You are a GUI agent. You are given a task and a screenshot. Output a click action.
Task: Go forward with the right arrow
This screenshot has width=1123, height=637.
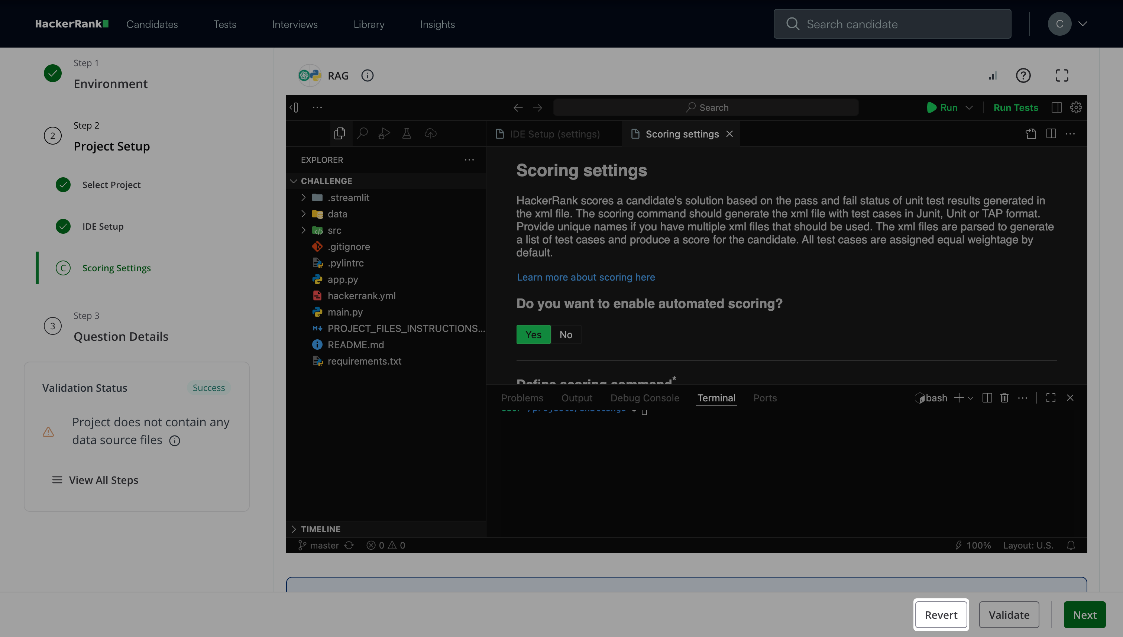click(x=538, y=108)
